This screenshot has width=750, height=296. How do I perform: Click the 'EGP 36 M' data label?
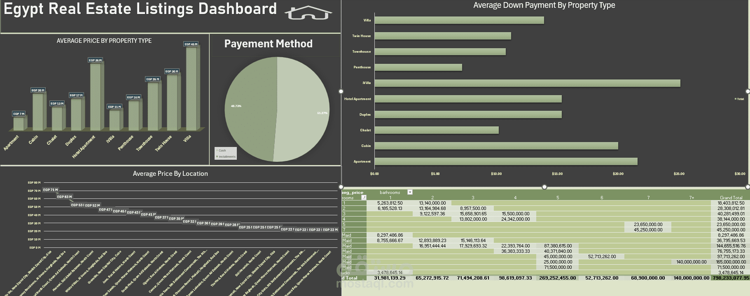coord(95,60)
